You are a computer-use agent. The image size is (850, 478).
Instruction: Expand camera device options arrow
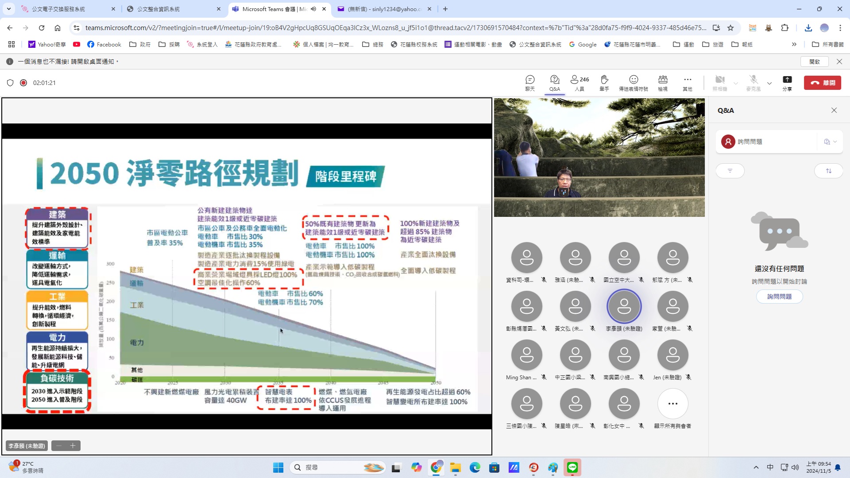(x=736, y=83)
